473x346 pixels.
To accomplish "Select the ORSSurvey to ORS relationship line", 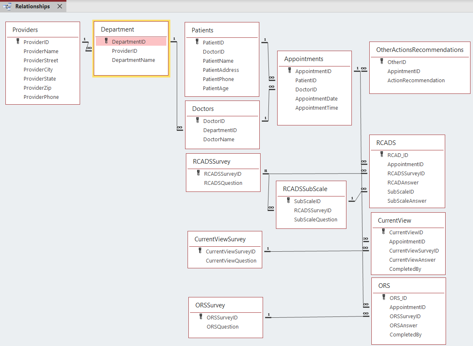I will click(317, 317).
